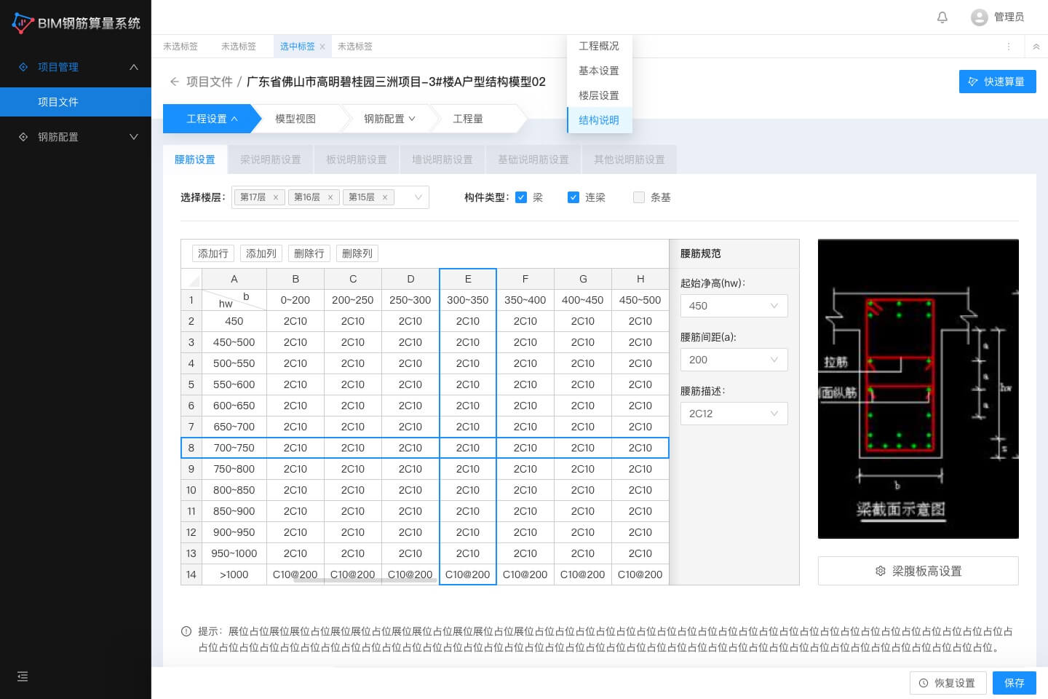Collapse the sidebar with bottom-left menu icon

coord(23,676)
